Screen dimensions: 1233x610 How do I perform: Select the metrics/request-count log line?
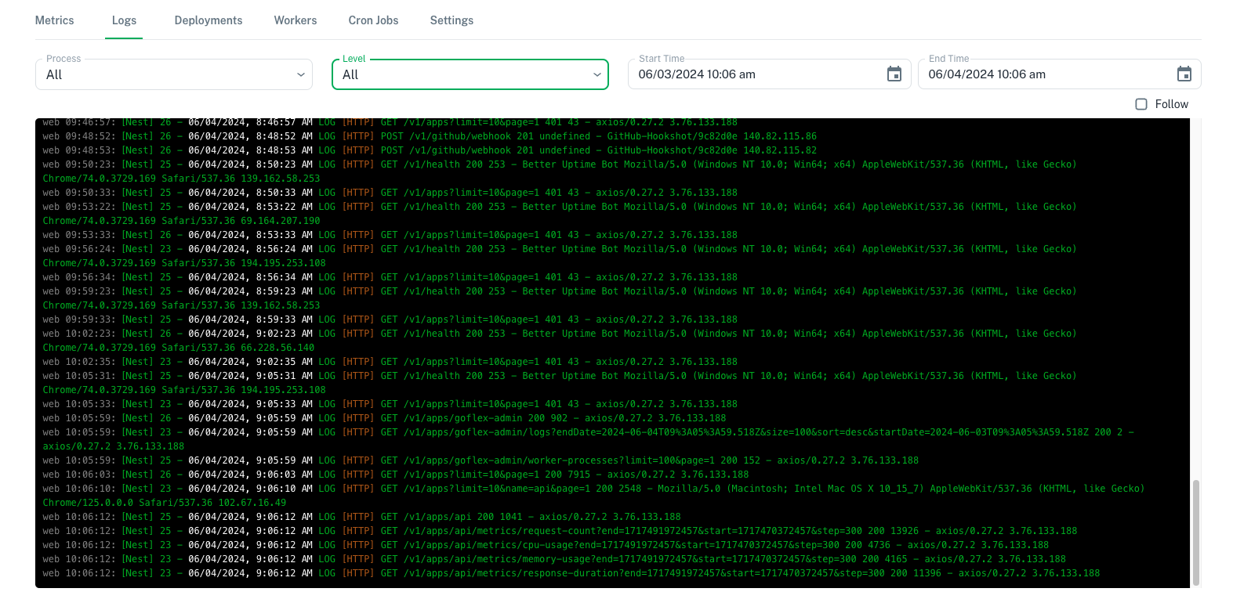click(x=560, y=531)
